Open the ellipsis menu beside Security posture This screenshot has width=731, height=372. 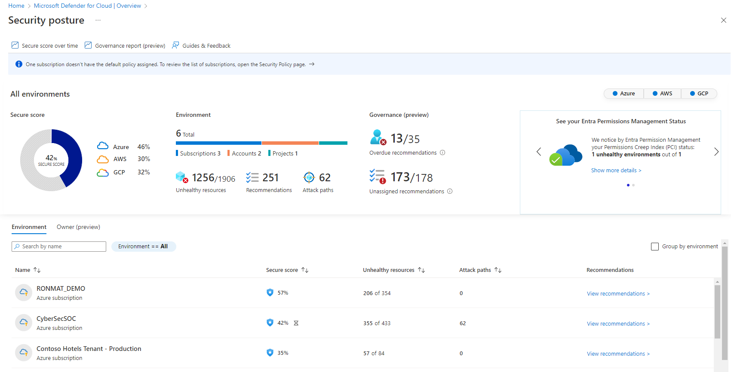click(98, 20)
